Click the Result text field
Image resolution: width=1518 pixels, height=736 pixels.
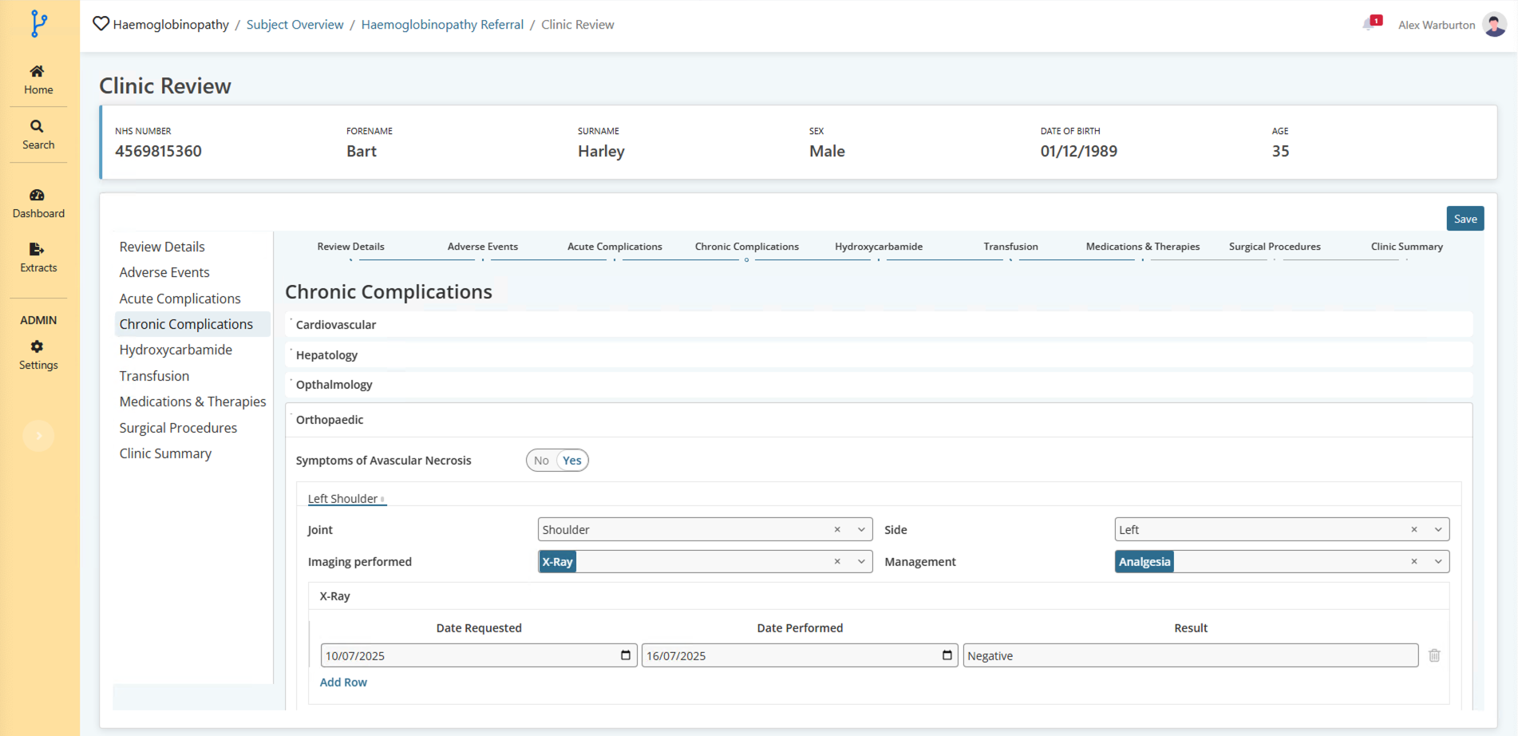[x=1189, y=655]
